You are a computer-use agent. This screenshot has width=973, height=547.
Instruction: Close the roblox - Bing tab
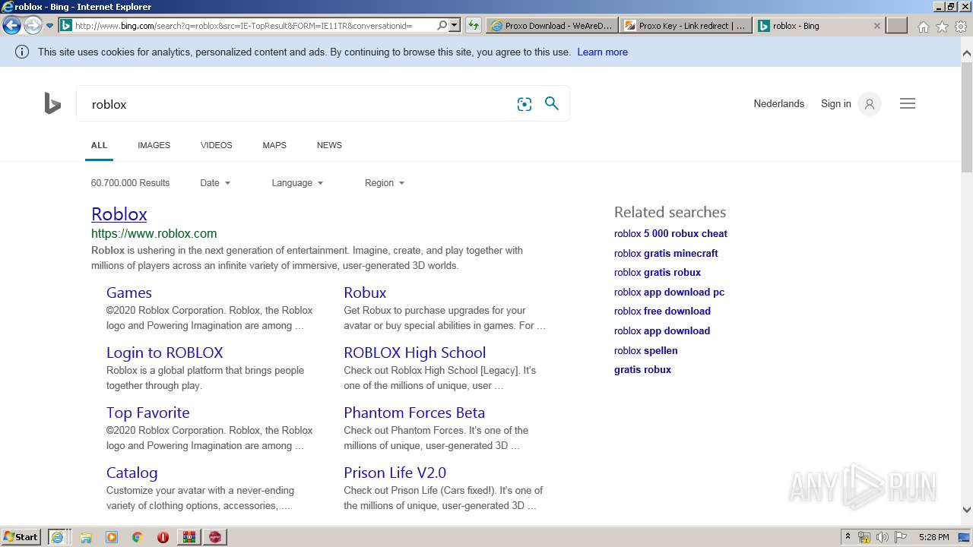tap(876, 25)
